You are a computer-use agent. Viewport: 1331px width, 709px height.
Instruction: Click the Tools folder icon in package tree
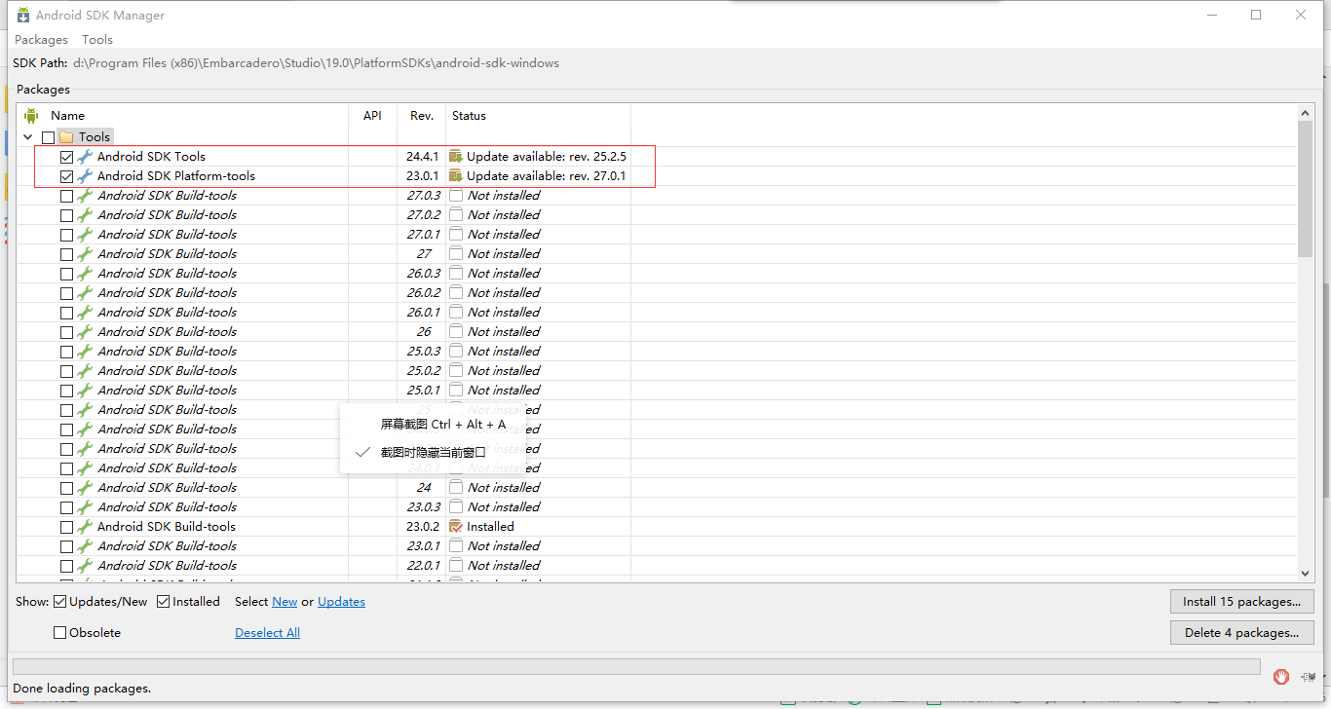pyautogui.click(x=66, y=137)
